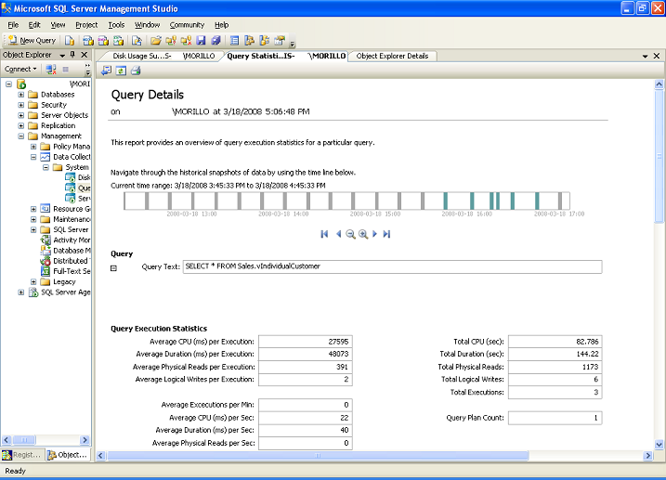Image resolution: width=666 pixels, height=480 pixels.
Task: Click the Save All icon
Action: (x=215, y=40)
